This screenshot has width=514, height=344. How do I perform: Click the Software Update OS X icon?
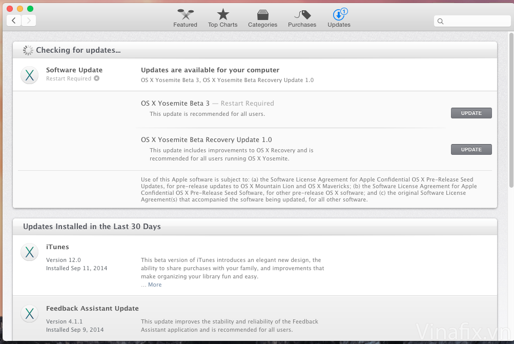tap(30, 75)
